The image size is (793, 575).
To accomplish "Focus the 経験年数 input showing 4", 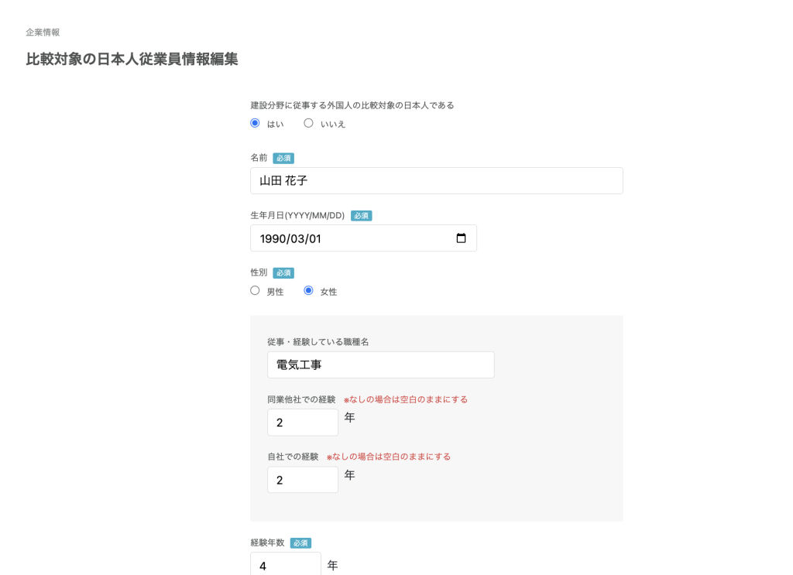I will click(x=285, y=565).
